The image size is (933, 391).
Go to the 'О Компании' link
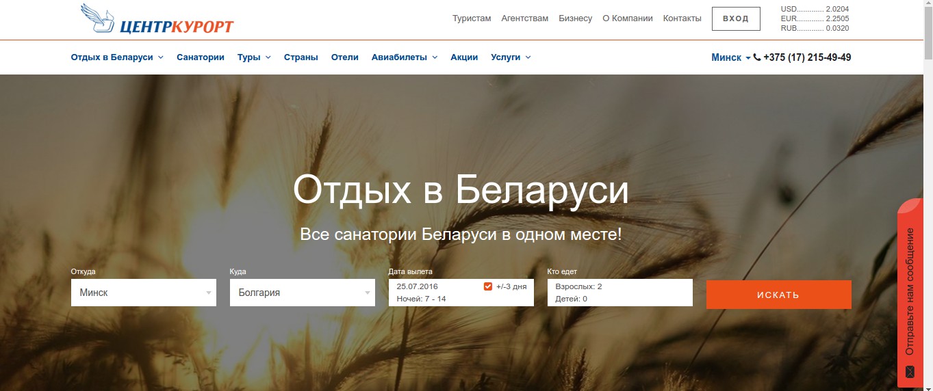coord(628,18)
